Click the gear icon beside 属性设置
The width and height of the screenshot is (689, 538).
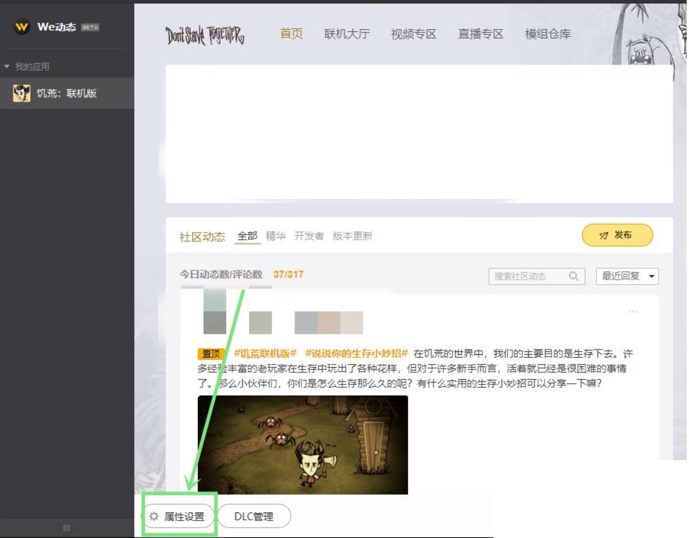(x=154, y=516)
